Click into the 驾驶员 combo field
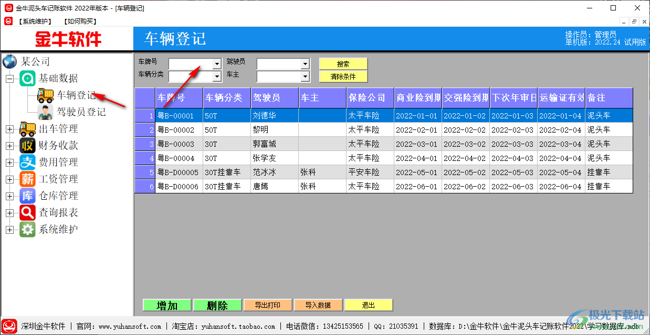The width and height of the screenshot is (650, 335). point(279,63)
